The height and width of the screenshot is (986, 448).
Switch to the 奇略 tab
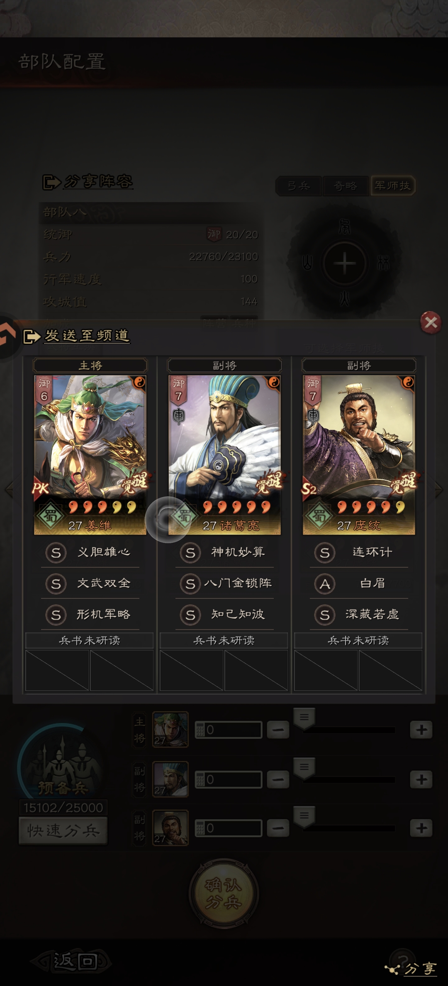click(346, 185)
